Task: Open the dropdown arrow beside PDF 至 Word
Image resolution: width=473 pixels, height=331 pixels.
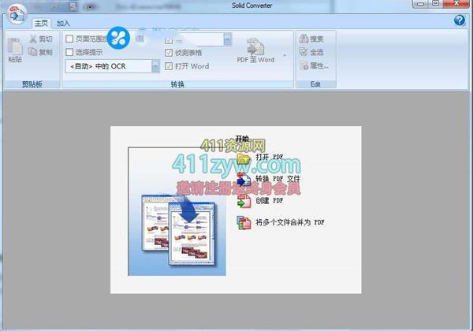Action: pyautogui.click(x=284, y=57)
